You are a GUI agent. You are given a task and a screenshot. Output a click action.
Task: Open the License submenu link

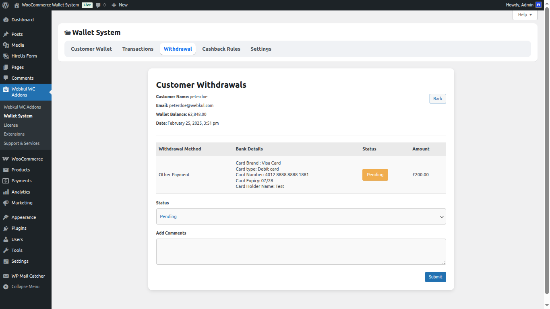click(11, 125)
